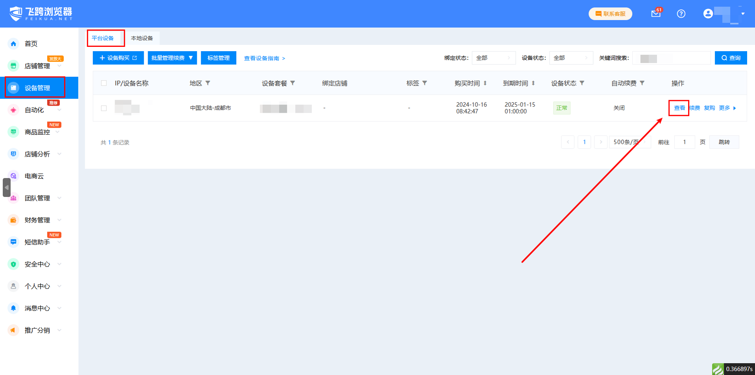The height and width of the screenshot is (375, 755).
Task: Click the user avatar icon
Action: click(x=708, y=14)
